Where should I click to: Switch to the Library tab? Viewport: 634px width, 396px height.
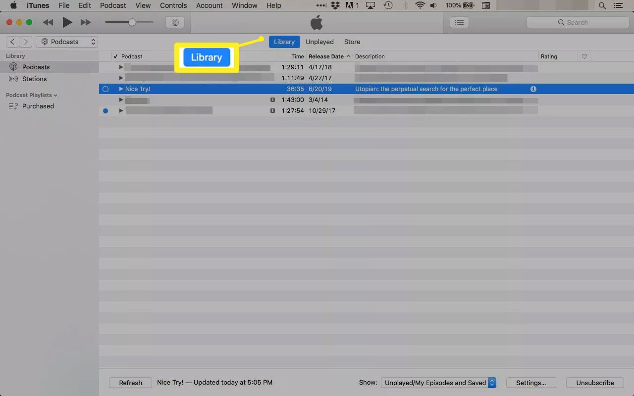point(284,42)
